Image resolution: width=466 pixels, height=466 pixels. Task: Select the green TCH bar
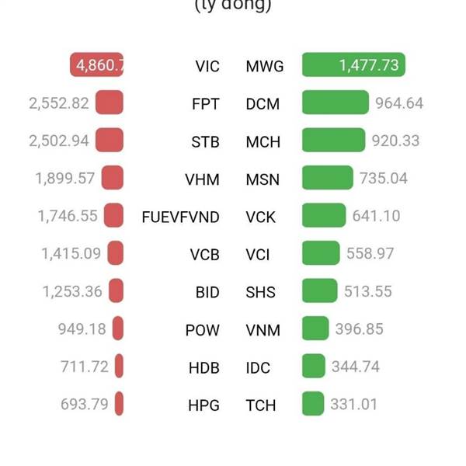click(x=313, y=403)
